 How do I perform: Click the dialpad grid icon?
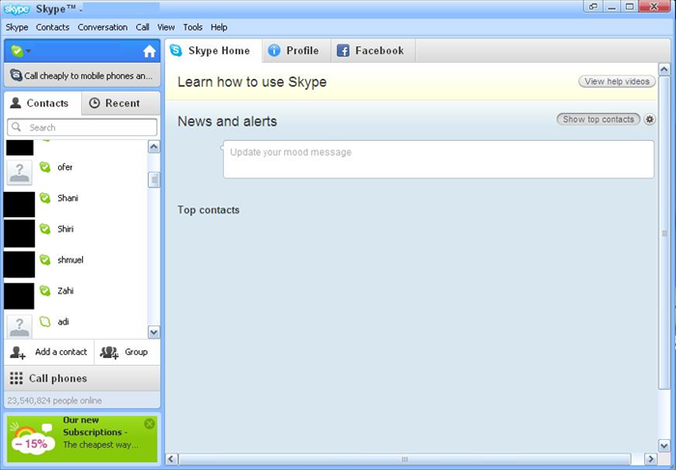click(x=16, y=378)
